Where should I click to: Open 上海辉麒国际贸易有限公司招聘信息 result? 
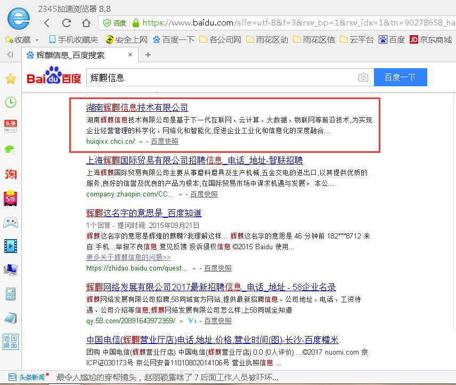(194, 160)
